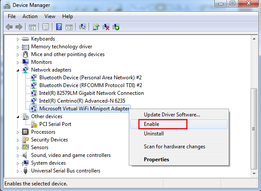Viewport: 261px width, 191px height.
Task: Click the scrollbar up arrow
Action: 254,39
